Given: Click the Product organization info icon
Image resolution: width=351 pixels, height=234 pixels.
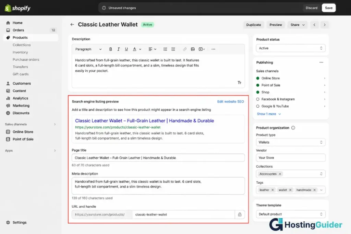Looking at the screenshot, I should pos(293,128).
